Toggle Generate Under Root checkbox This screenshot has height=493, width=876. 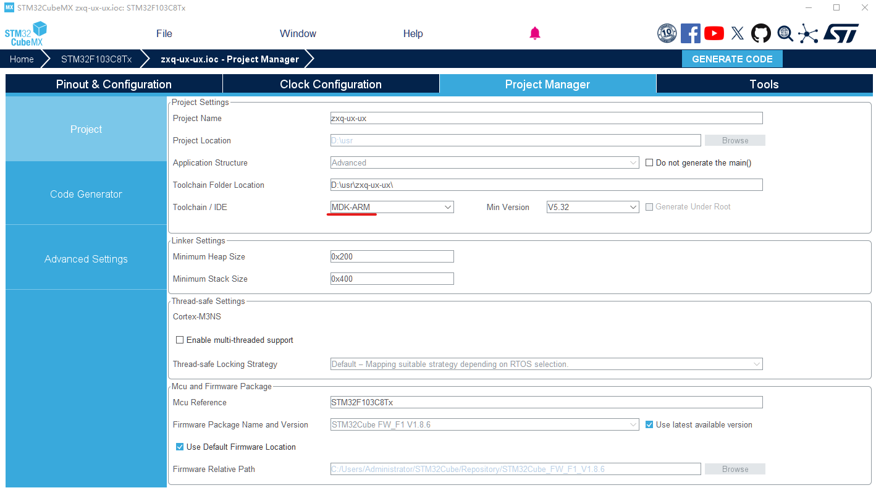click(649, 207)
